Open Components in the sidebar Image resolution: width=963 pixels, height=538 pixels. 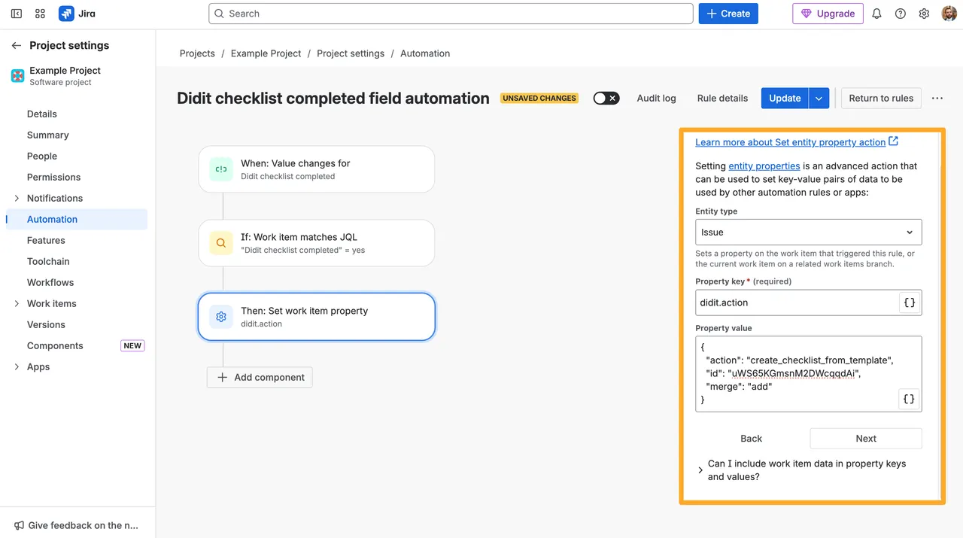point(56,345)
